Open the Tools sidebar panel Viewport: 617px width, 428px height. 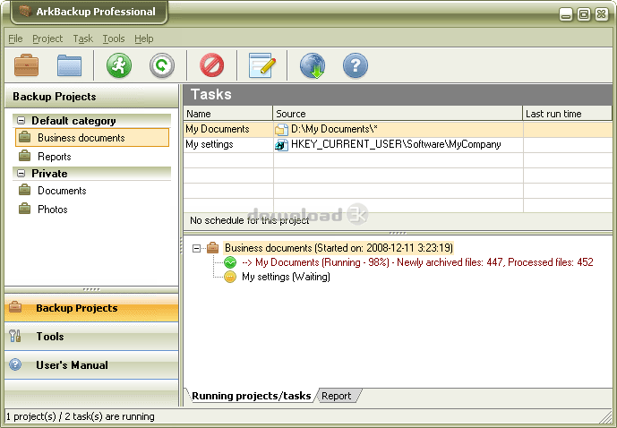[50, 337]
